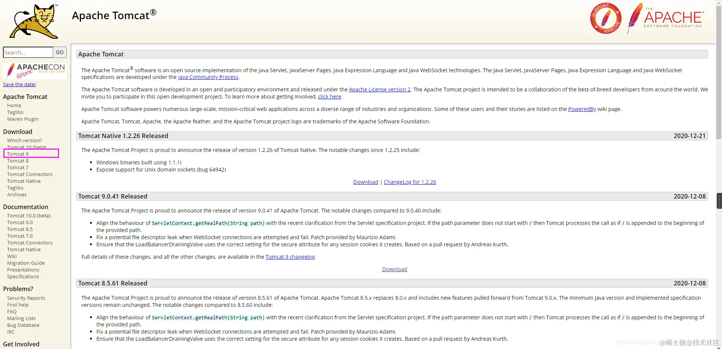Click Download under Tomcat Native 1.2.26
The width and height of the screenshot is (722, 349).
pos(366,182)
